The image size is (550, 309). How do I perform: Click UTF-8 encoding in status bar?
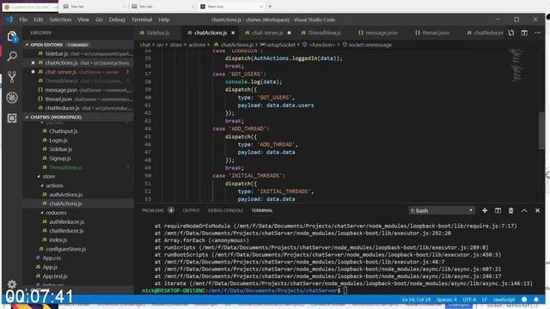pos(469,300)
